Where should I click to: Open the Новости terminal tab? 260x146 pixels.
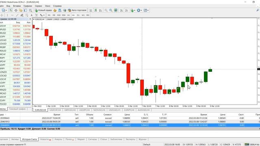(45, 140)
